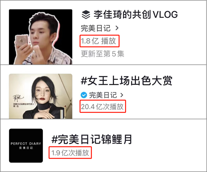207x172 pixels.
Task: Expand the chevron beside verified 完美日记
Action: click(x=122, y=95)
